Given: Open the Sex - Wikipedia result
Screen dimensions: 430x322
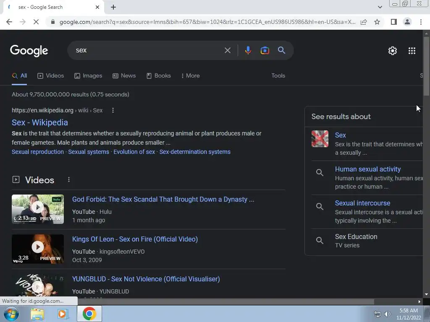Looking at the screenshot, I should tap(40, 123).
